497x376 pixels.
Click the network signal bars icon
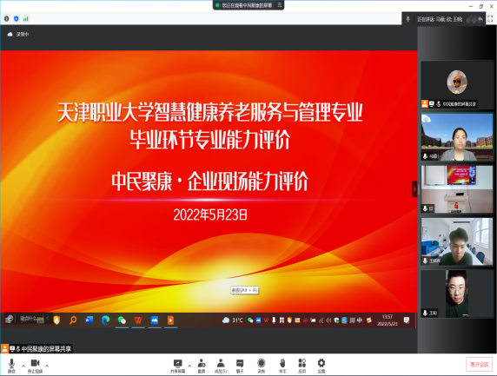coord(26,19)
